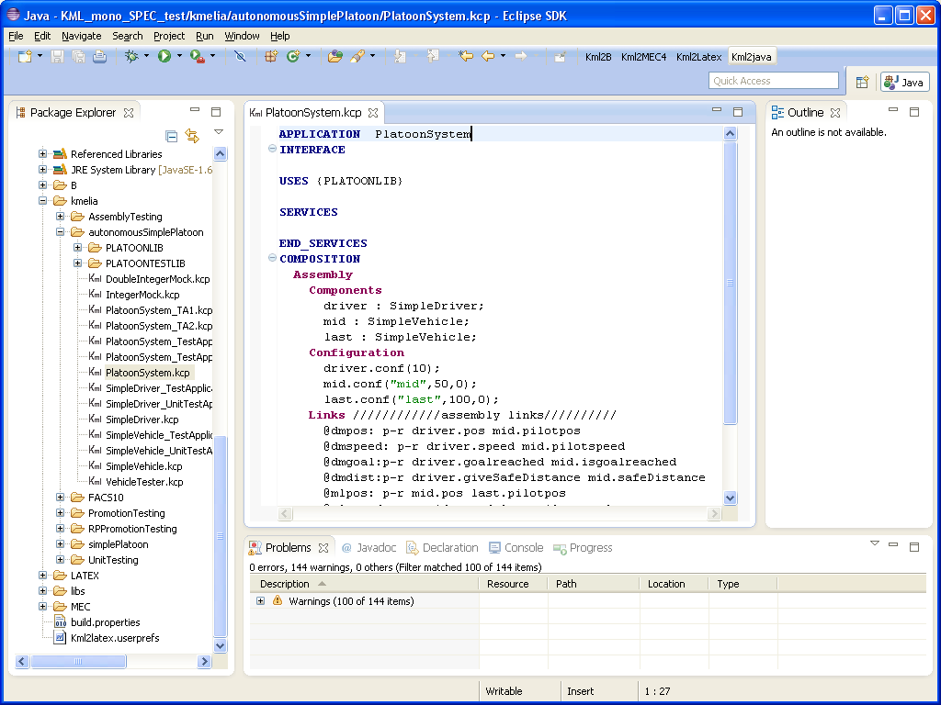Click the Run button in toolbar
This screenshot has height=705, width=941.
(164, 56)
